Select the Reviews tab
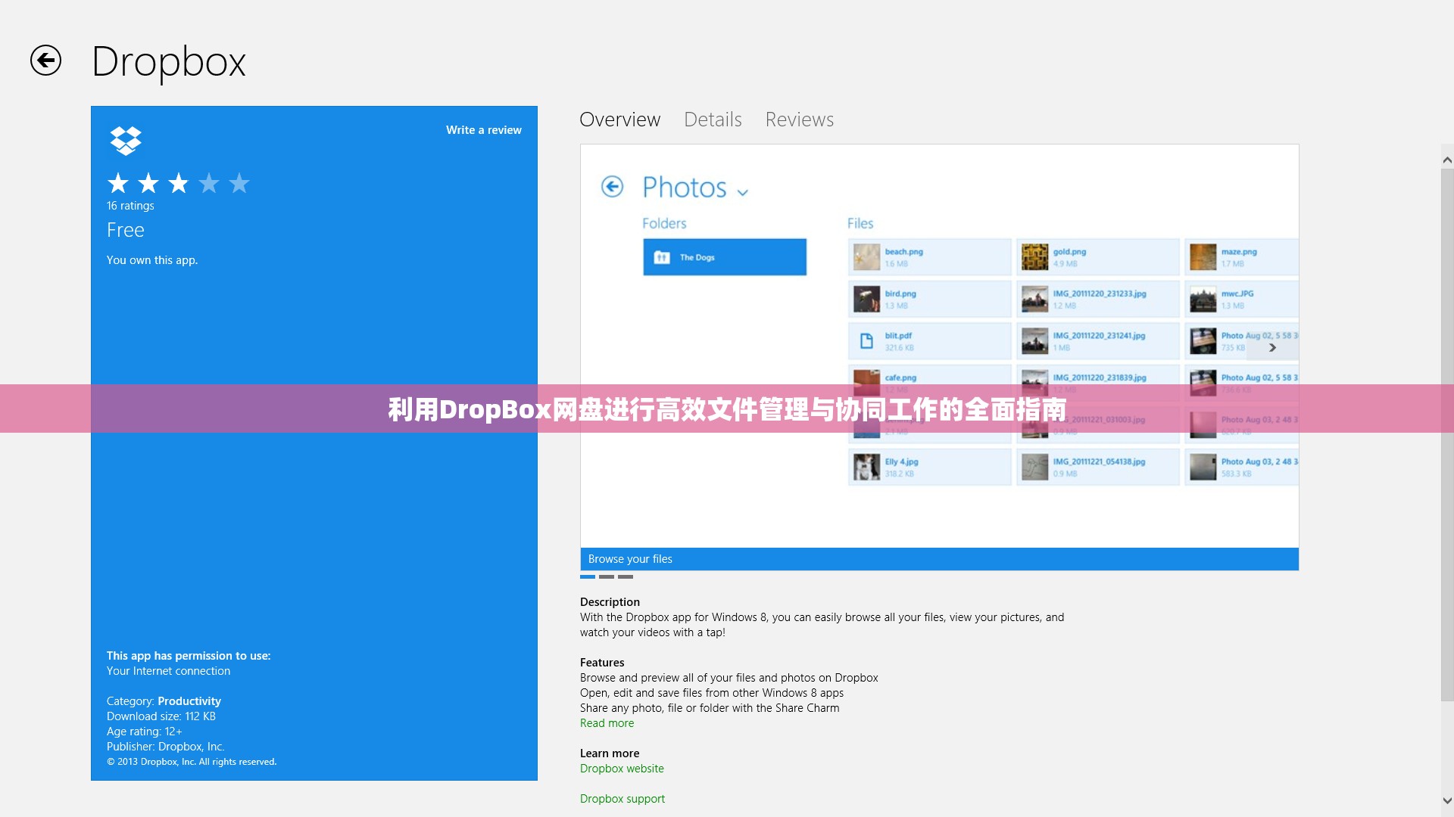 tap(799, 120)
